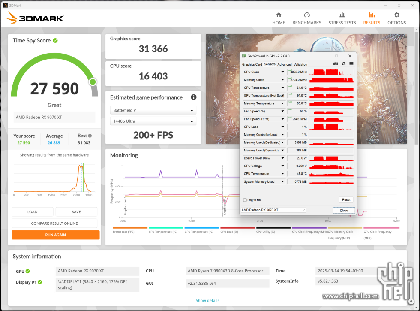Click the green check beside Time Spy Score

coord(55,40)
